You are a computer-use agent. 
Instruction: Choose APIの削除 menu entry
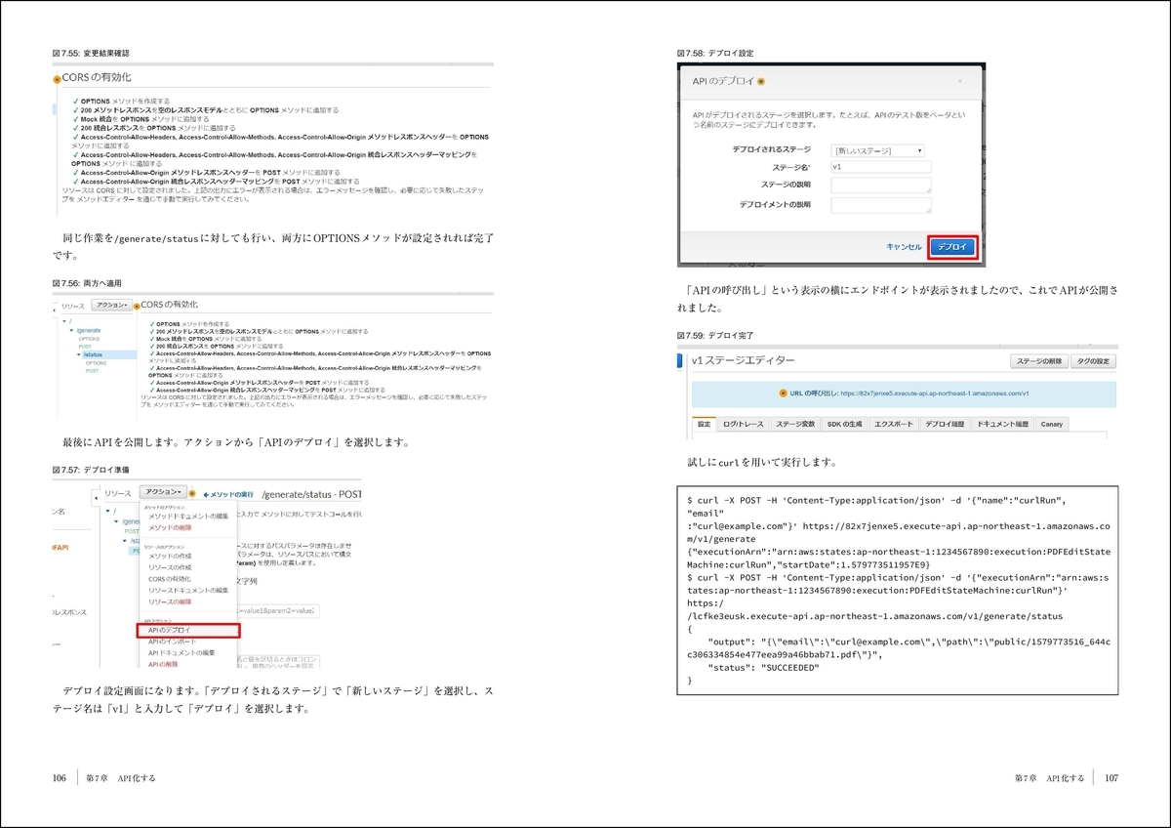coord(163,664)
